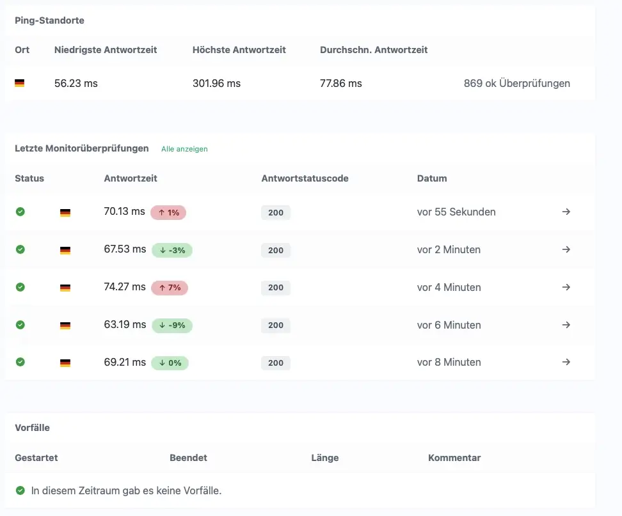Click the 'vor 6 Minuten' date entry

[449, 325]
